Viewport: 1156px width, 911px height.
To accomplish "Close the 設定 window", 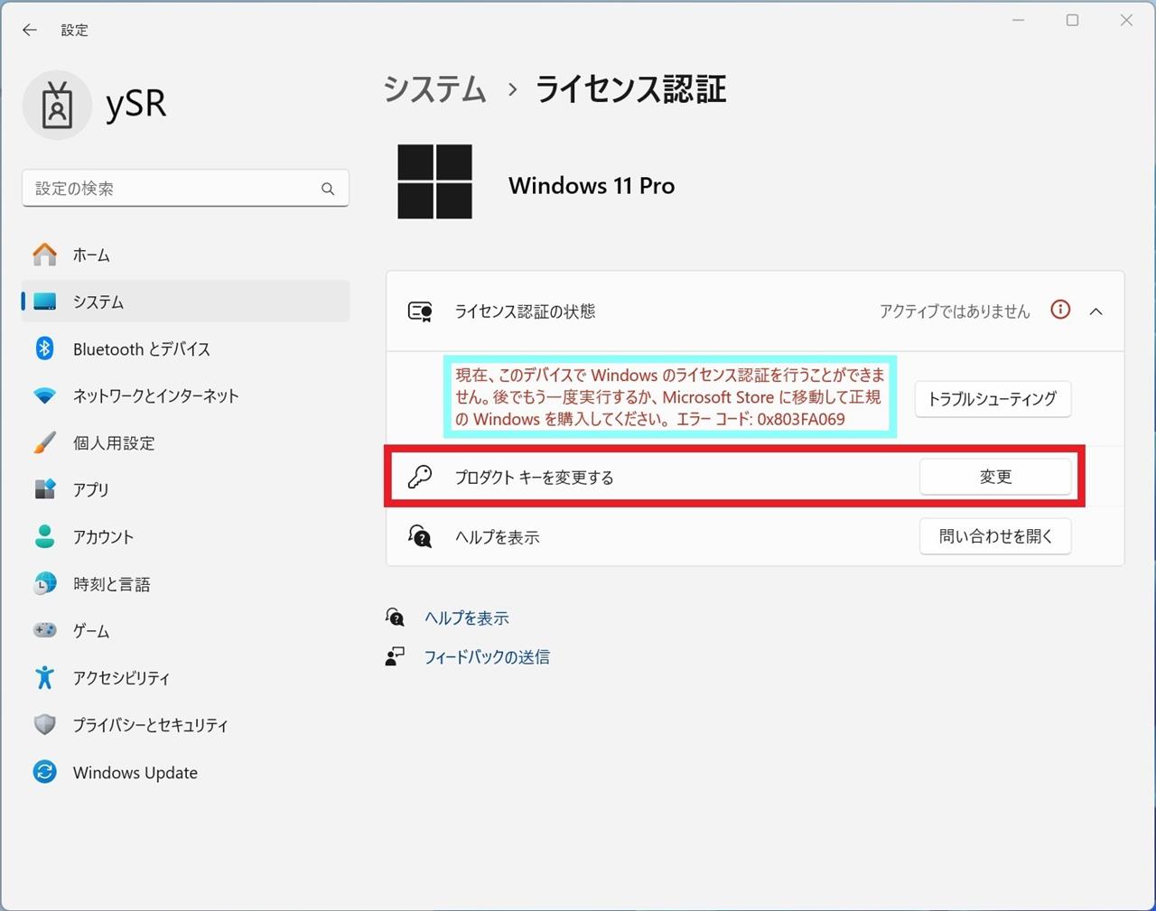I will click(1126, 21).
